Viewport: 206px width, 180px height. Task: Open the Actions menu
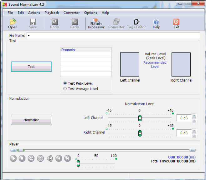click(34, 12)
